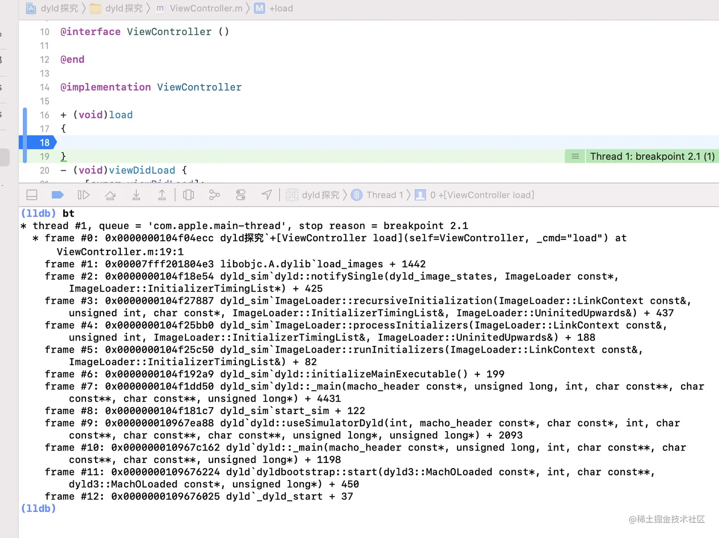This screenshot has height=538, width=719.
Task: Click frame #8 start_sim line
Action: click(x=205, y=411)
